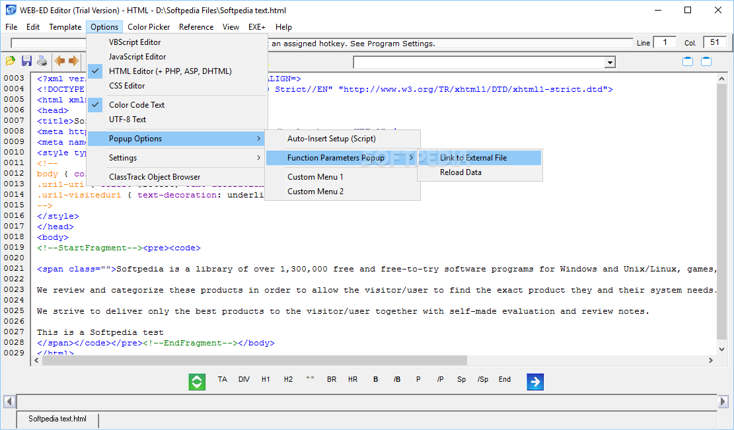Open the Reference menu
This screenshot has height=430, width=734.
196,26
